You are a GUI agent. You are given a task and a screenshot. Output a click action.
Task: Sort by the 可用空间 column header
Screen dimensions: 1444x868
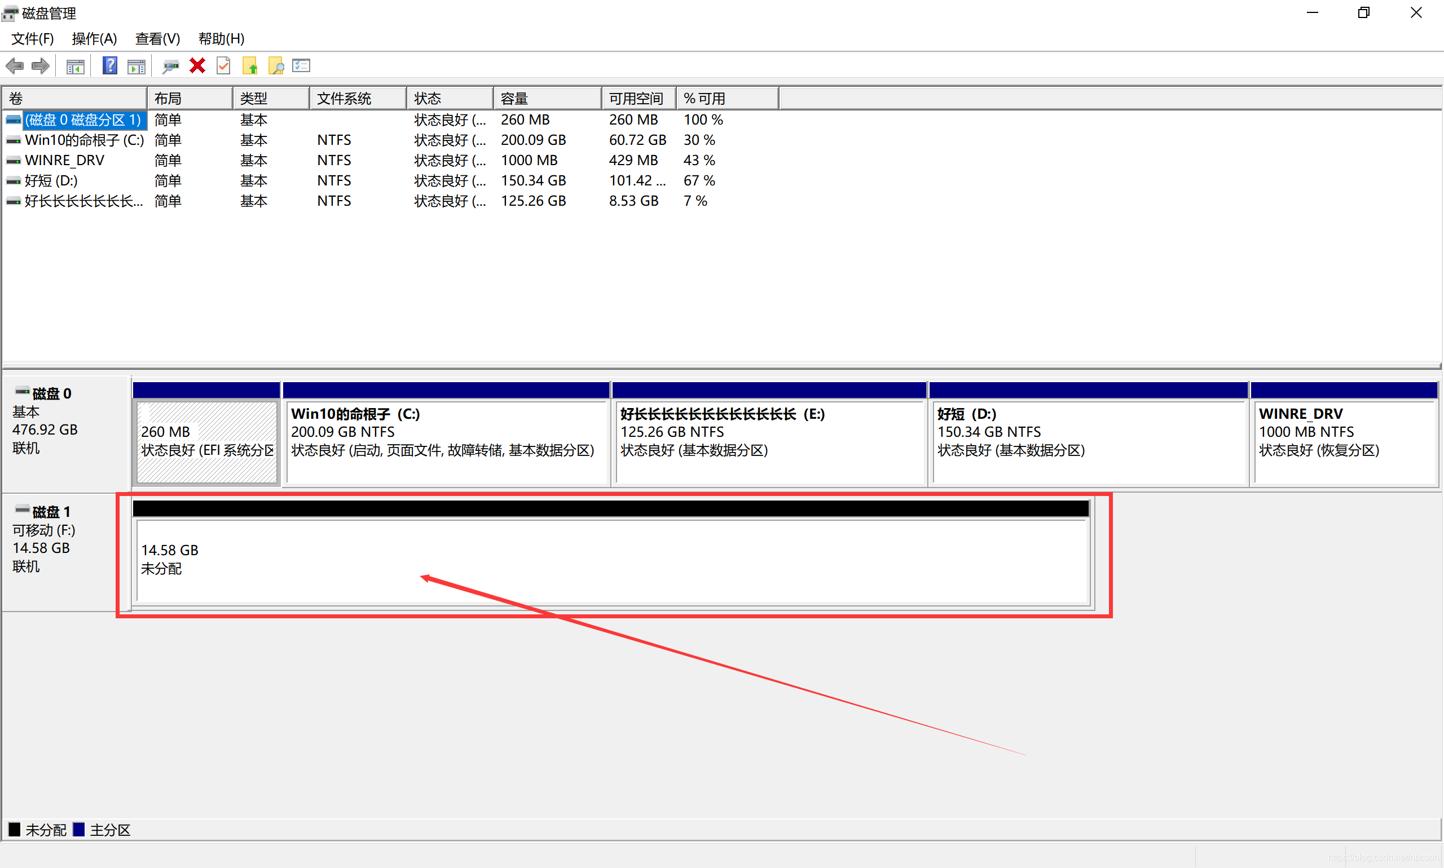pos(639,98)
